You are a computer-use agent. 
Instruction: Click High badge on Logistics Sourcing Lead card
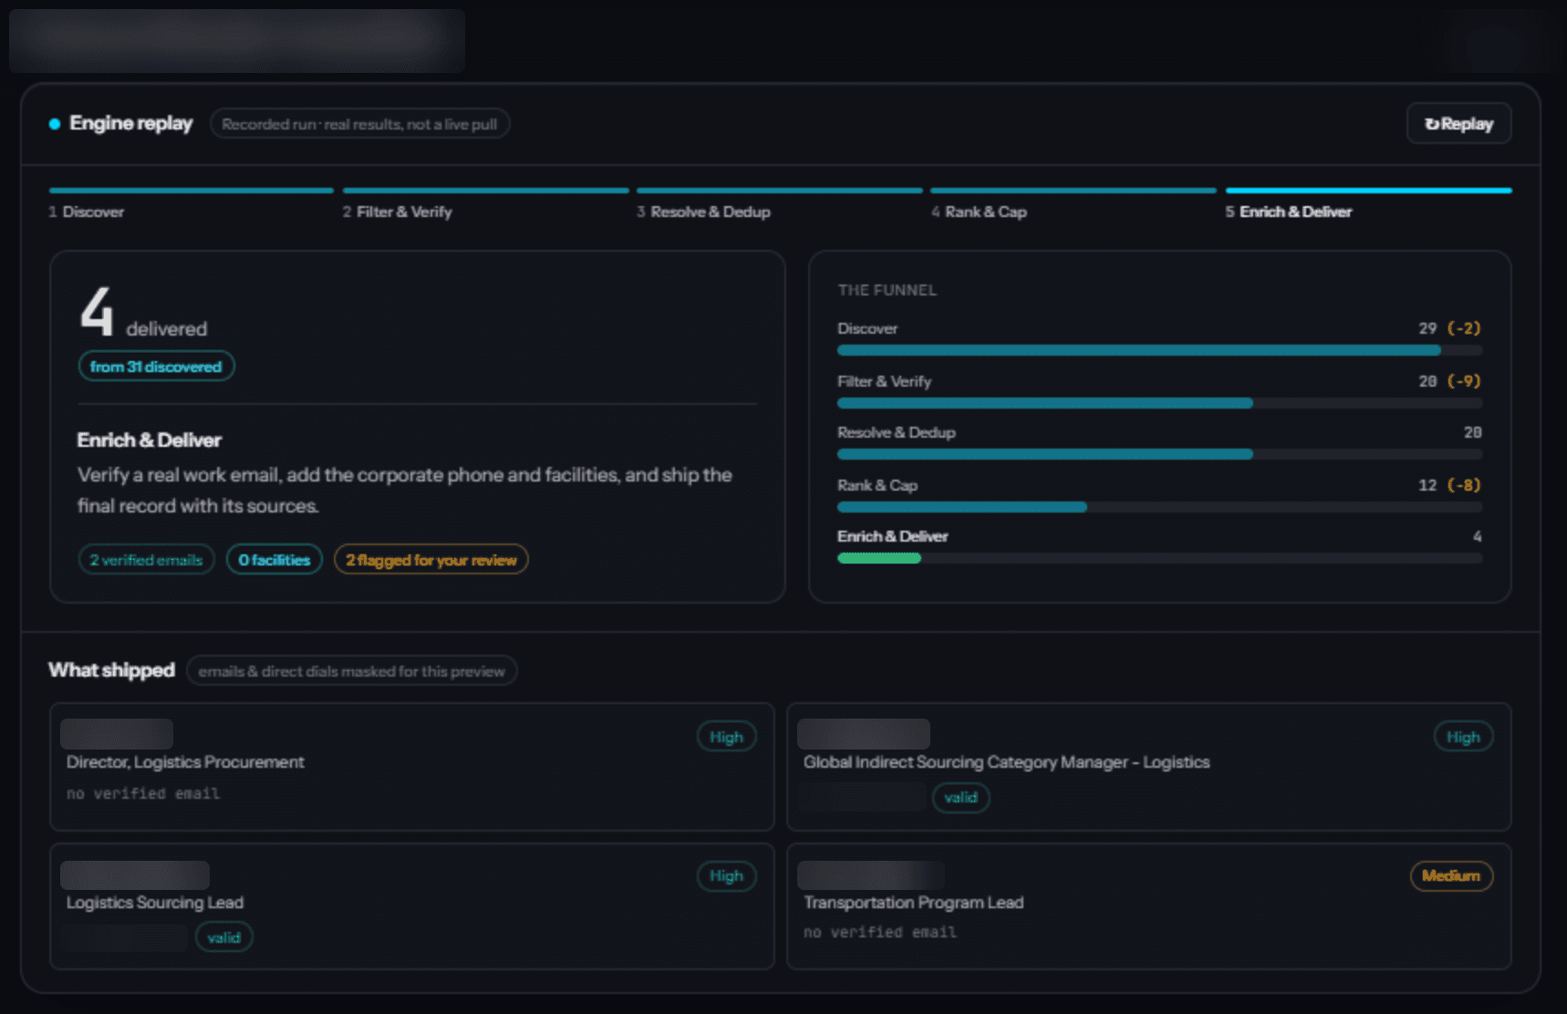pos(726,875)
